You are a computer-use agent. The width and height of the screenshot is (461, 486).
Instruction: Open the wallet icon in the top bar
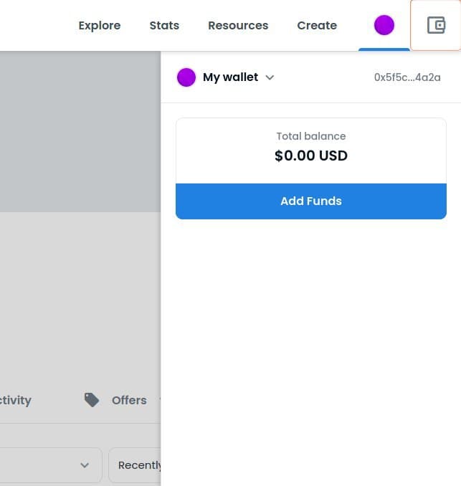pyautogui.click(x=436, y=26)
